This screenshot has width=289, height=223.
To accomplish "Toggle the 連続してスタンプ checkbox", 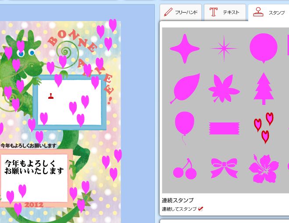I will 200,209.
